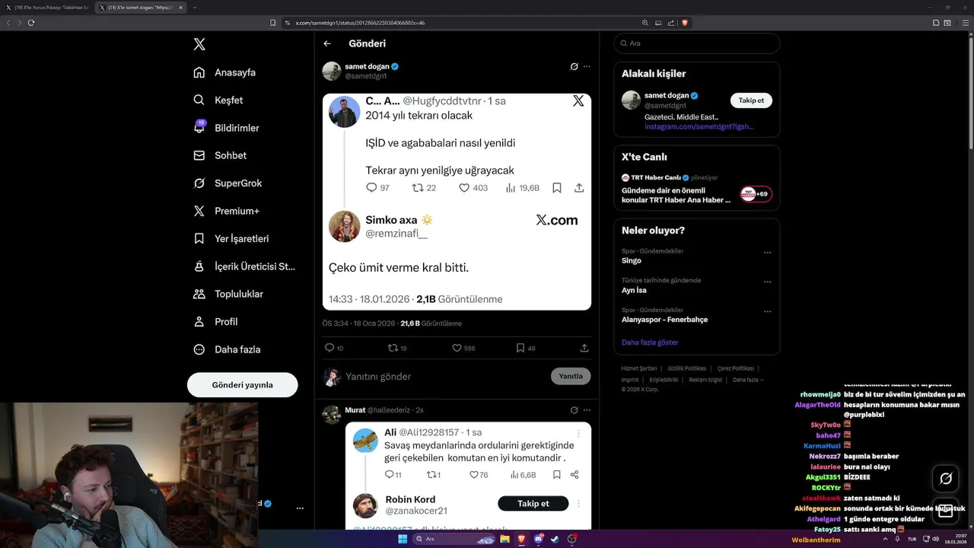Click Daha fazla göster under Neler oluyor
Screen dimensions: 974x548
[x=650, y=342]
